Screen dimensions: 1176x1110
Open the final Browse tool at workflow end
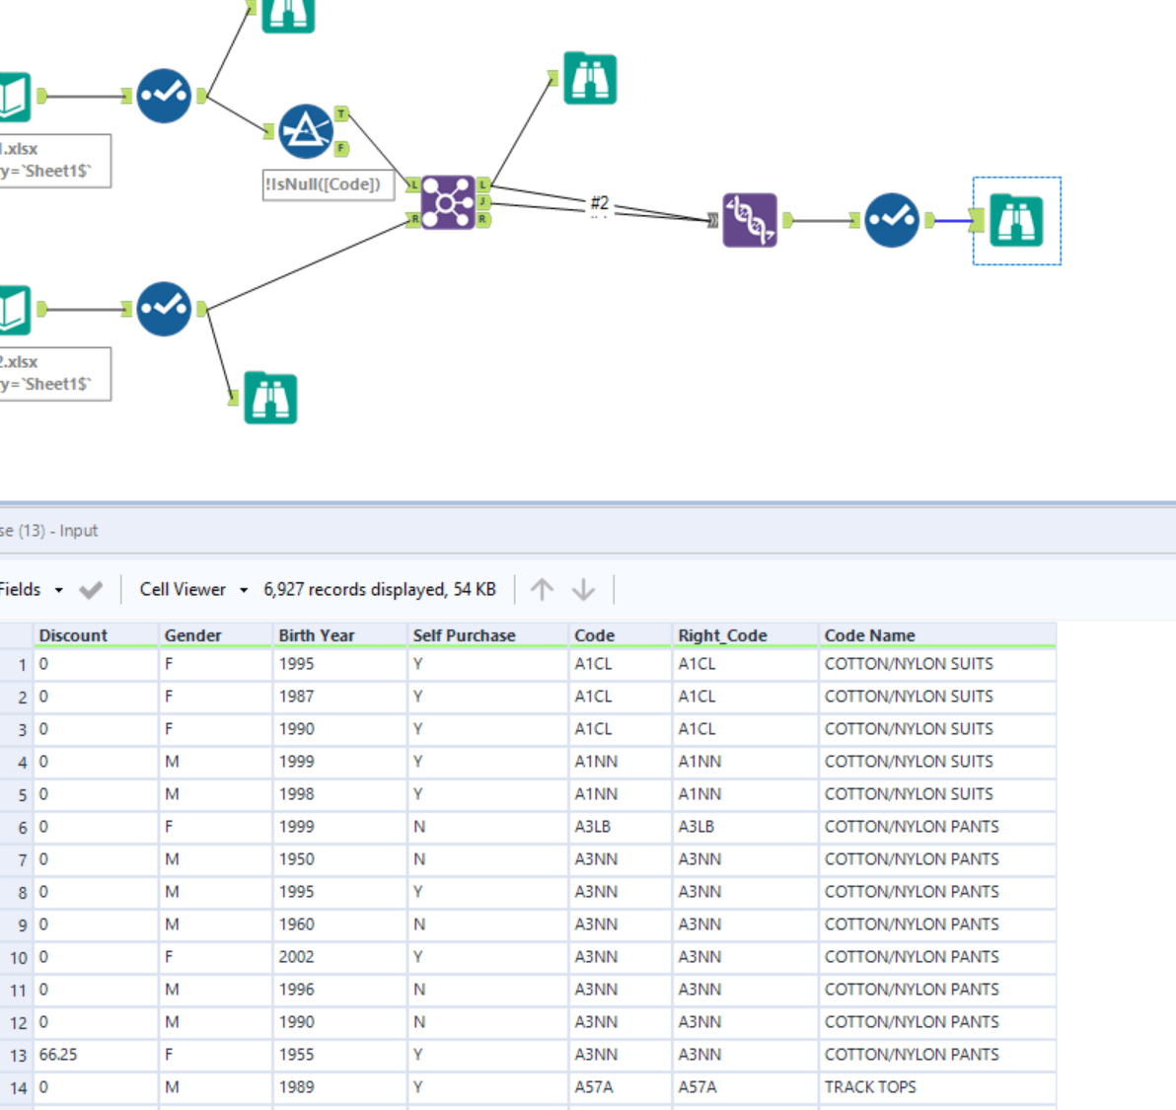point(1016,220)
